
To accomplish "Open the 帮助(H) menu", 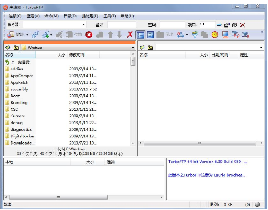I will coord(128,16).
